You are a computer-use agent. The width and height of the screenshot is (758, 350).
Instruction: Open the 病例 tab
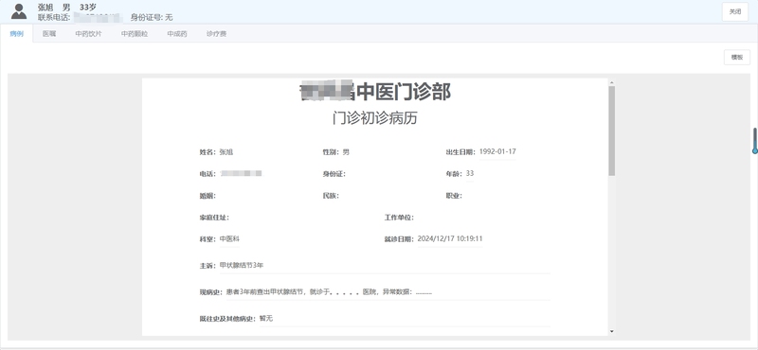pyautogui.click(x=16, y=34)
